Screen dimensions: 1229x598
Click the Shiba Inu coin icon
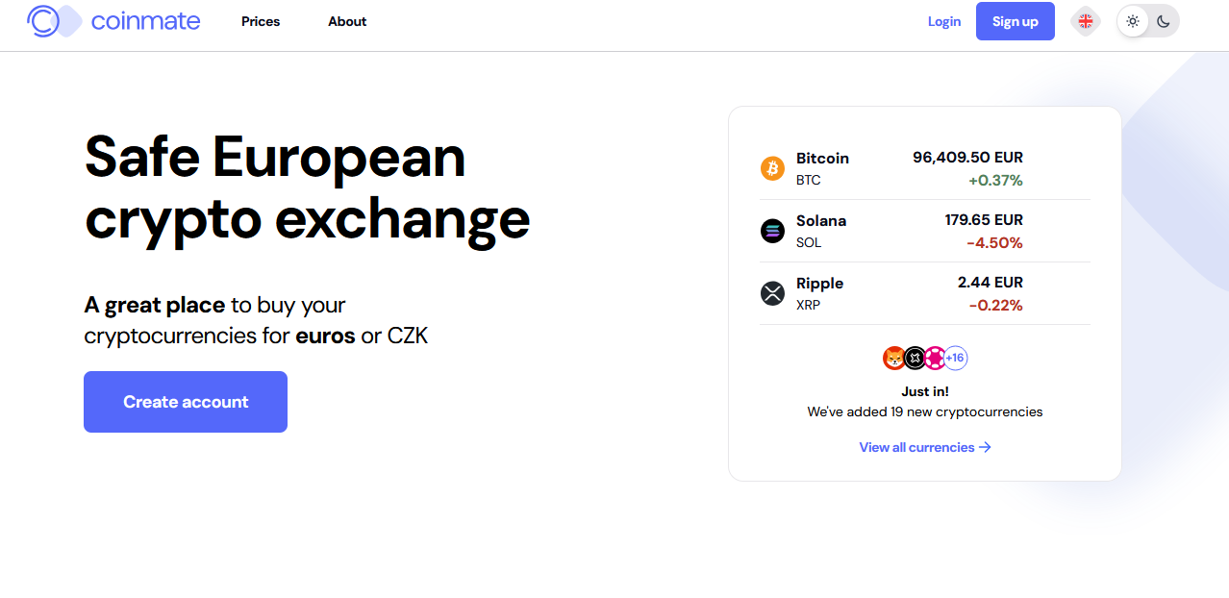pos(894,359)
